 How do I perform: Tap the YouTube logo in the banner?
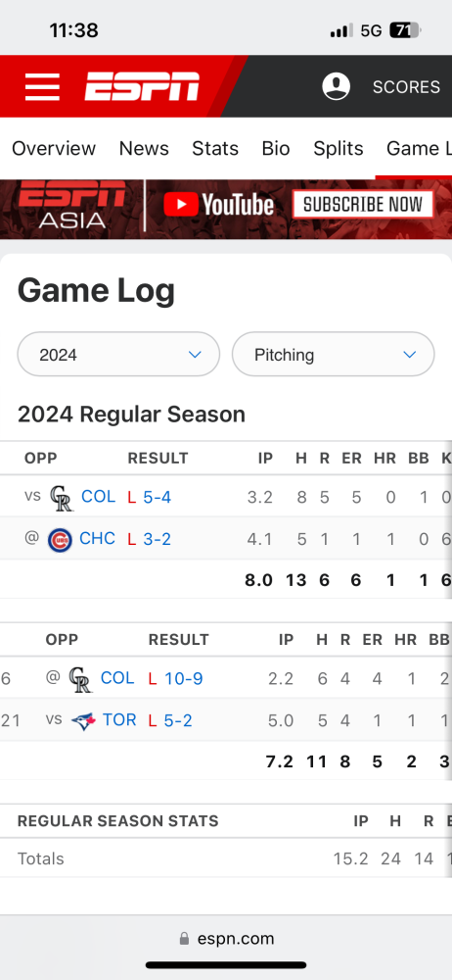pyautogui.click(x=218, y=205)
